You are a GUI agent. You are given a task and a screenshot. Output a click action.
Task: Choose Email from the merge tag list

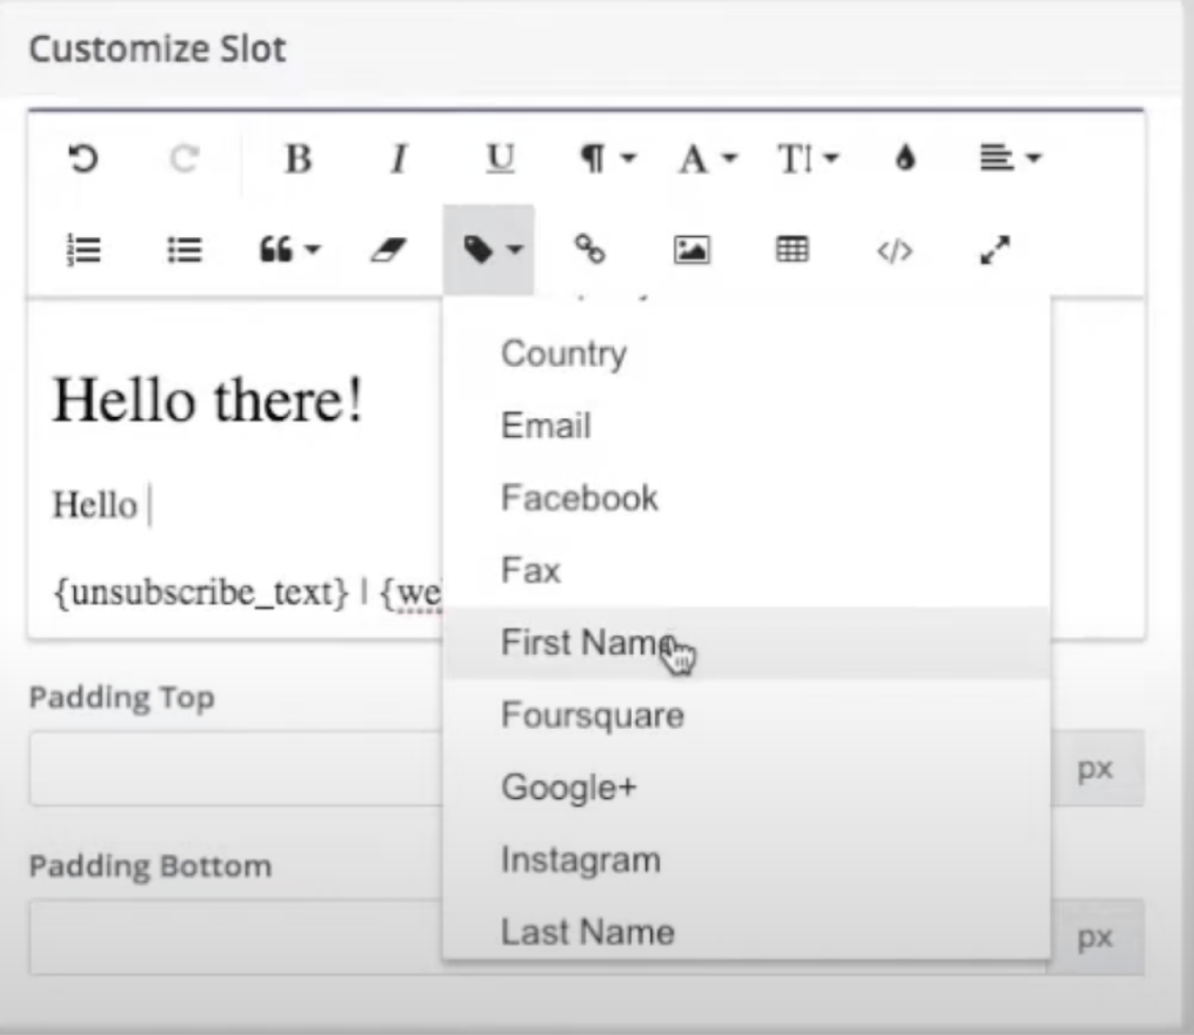point(546,425)
